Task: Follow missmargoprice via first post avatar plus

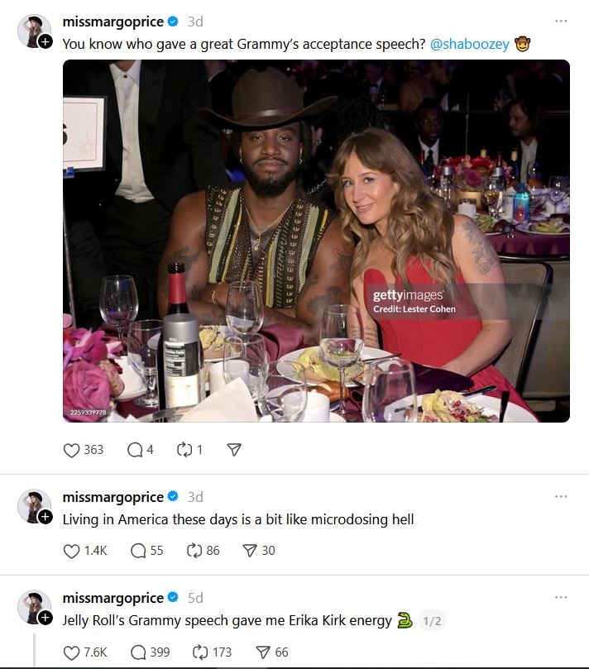Action: (x=45, y=41)
